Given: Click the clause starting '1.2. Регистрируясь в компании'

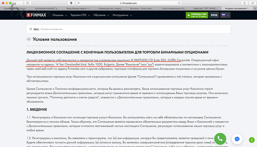Looking at the screenshot, I should pos(128,142).
